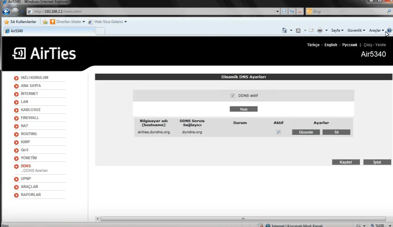Image resolution: width=393 pixels, height=227 pixels.
Task: Click the Print toolbar icon
Action: tap(320, 30)
